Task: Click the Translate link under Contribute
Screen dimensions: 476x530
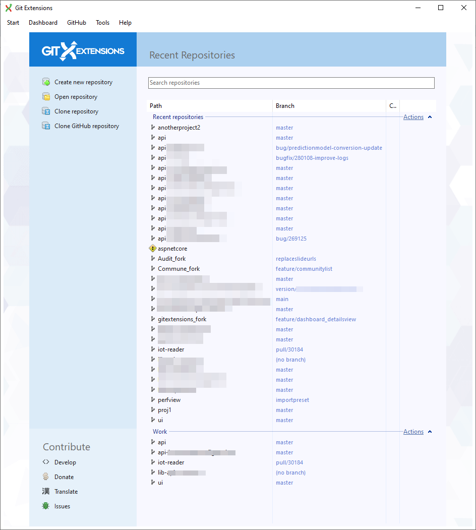Action: (66, 492)
